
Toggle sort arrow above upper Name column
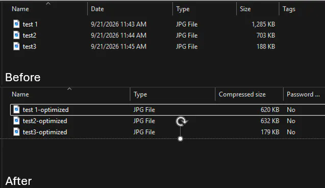[48, 3]
